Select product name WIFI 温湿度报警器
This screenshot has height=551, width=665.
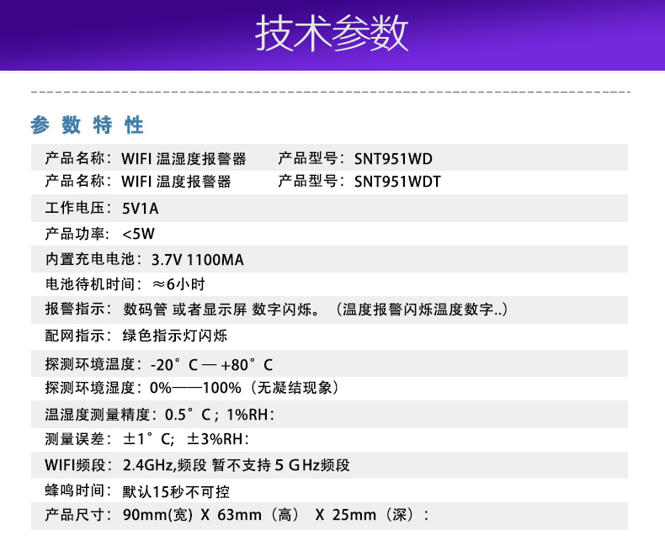pos(184,159)
